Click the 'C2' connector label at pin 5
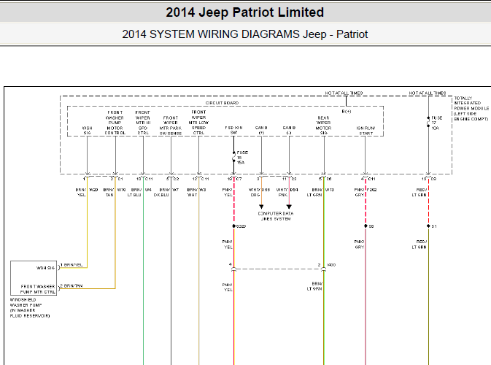Screen dimensions: 491x365 point(177,179)
